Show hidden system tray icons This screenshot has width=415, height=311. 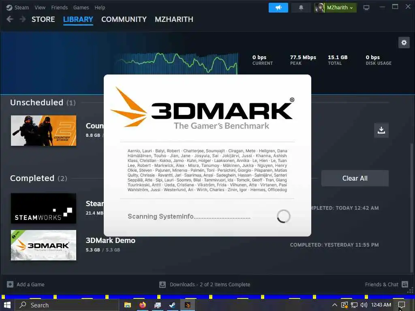click(x=334, y=305)
